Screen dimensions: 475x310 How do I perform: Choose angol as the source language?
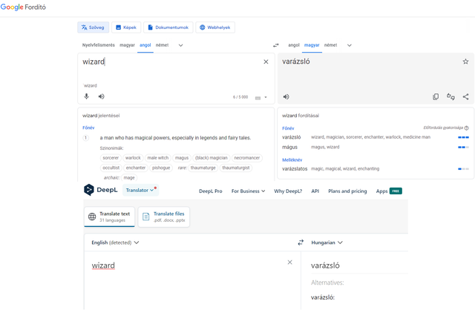pos(145,45)
